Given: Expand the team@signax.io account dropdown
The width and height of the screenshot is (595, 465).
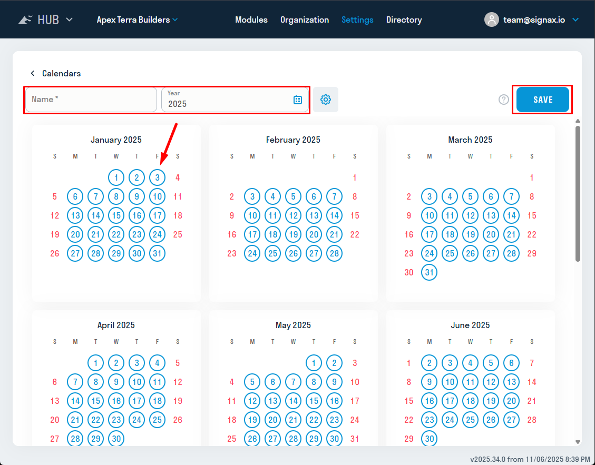Looking at the screenshot, I should [576, 19].
